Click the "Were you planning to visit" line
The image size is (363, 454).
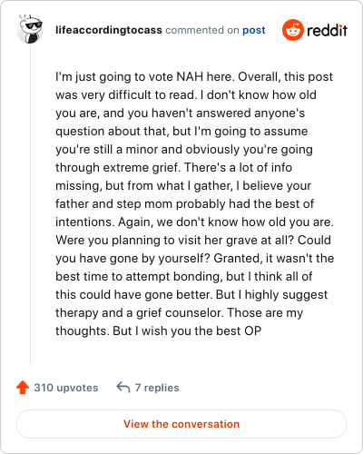click(x=193, y=241)
